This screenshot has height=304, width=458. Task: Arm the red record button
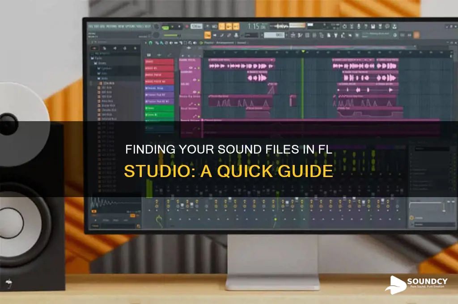pyautogui.click(x=187, y=26)
